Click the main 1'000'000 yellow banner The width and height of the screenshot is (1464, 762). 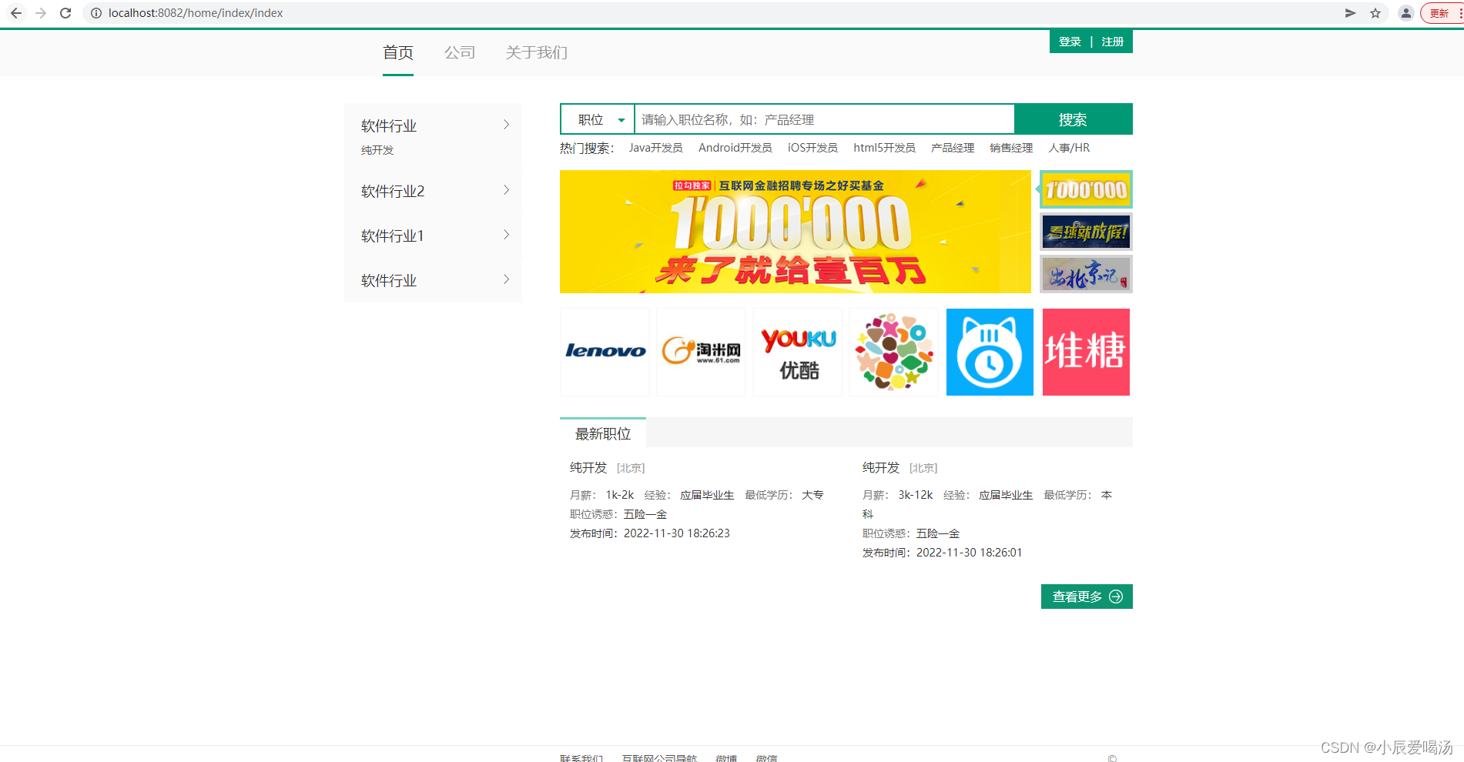pos(795,232)
